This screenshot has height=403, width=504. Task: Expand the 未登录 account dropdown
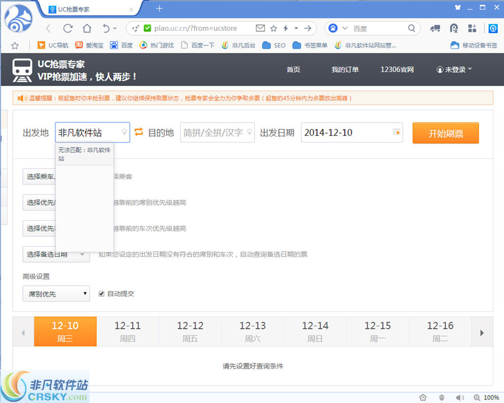point(454,69)
